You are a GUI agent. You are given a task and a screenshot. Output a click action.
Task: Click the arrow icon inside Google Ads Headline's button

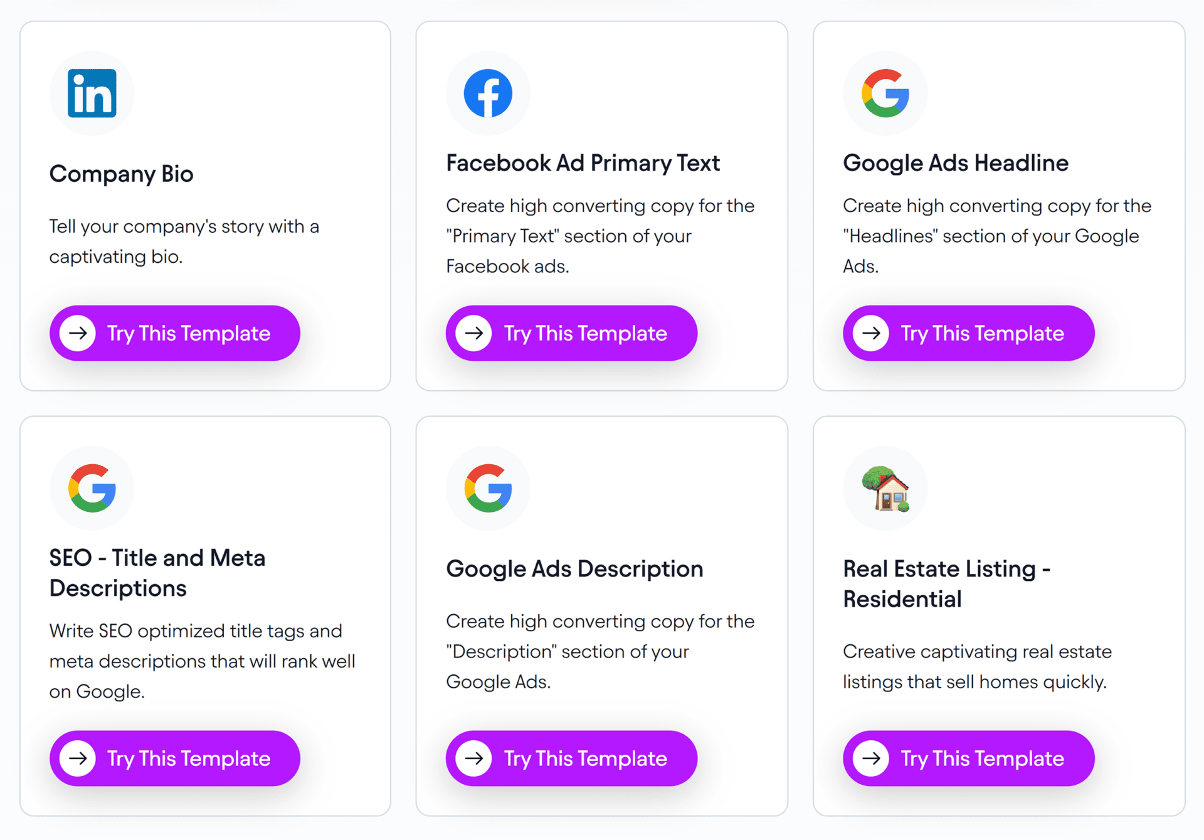coord(870,333)
